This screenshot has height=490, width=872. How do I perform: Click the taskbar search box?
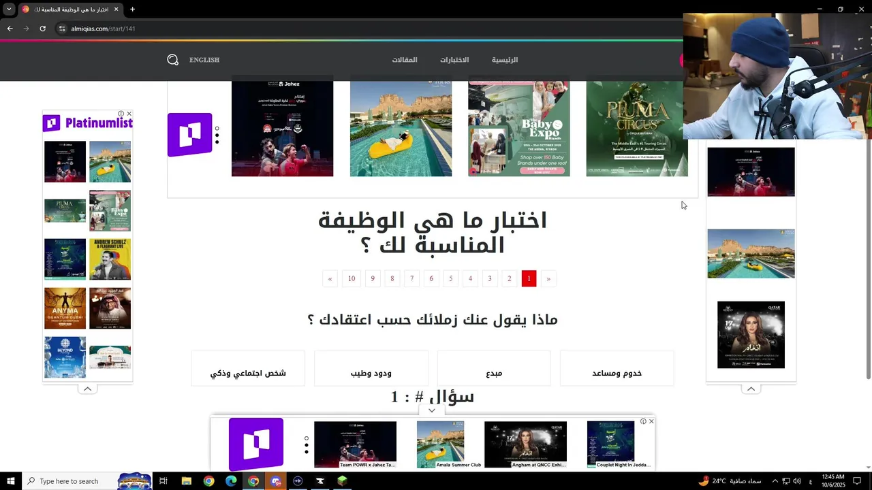tap(89, 481)
